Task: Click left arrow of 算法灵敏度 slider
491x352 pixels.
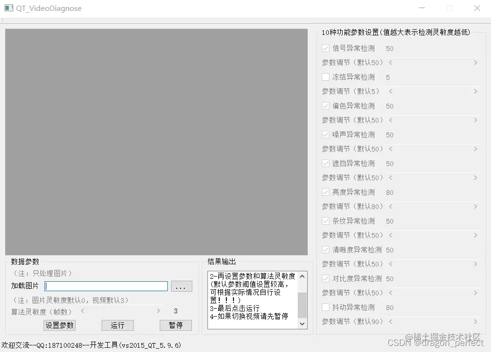Action: 83,311
